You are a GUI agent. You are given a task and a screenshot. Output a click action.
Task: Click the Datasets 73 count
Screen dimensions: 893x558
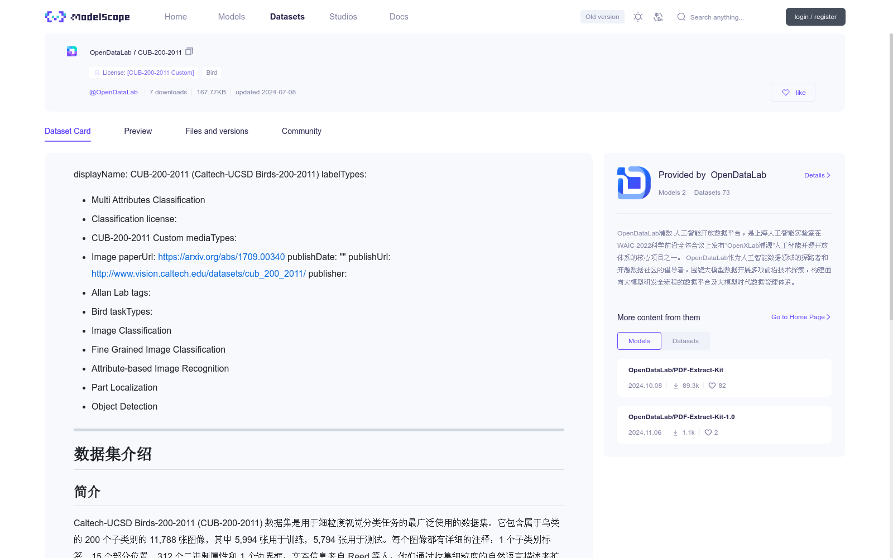coord(712,193)
